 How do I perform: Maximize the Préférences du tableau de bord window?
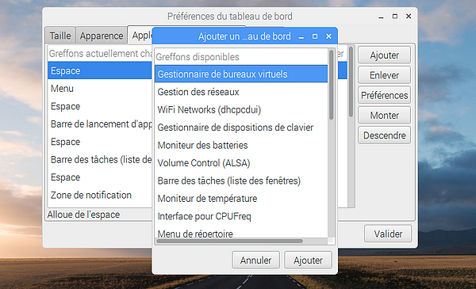394,16
